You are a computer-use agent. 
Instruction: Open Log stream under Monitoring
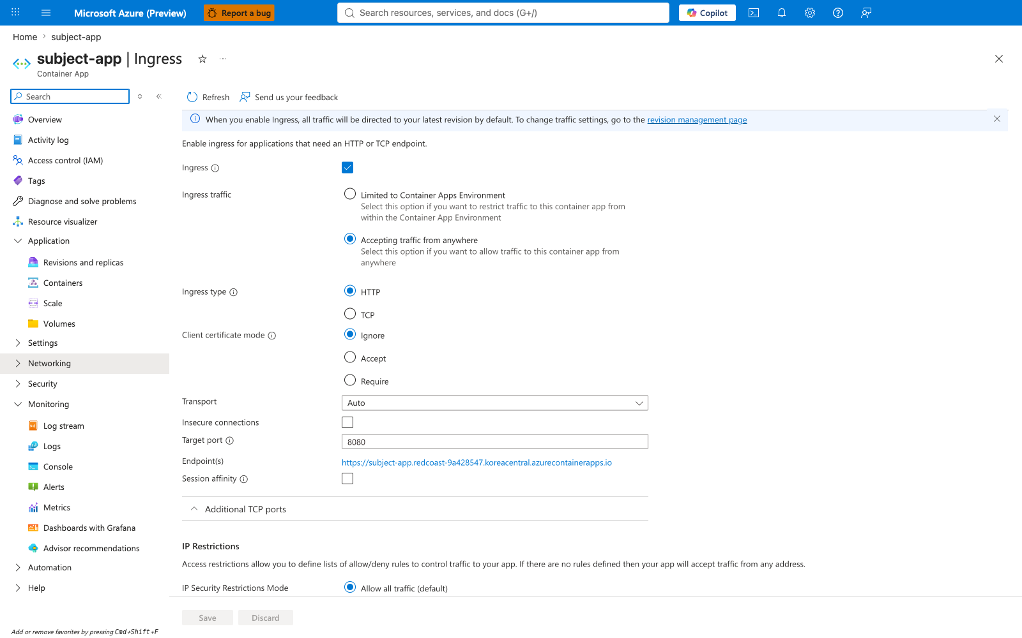pos(64,426)
